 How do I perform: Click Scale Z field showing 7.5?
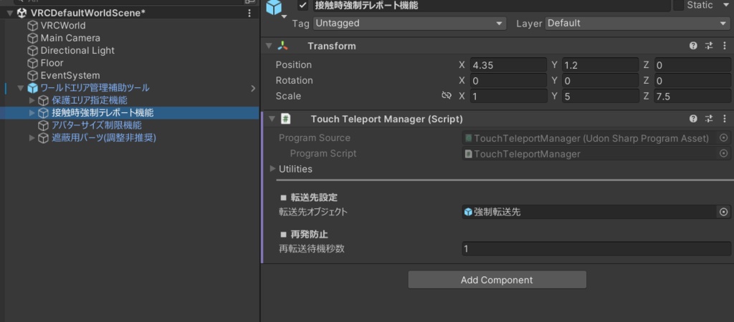692,96
